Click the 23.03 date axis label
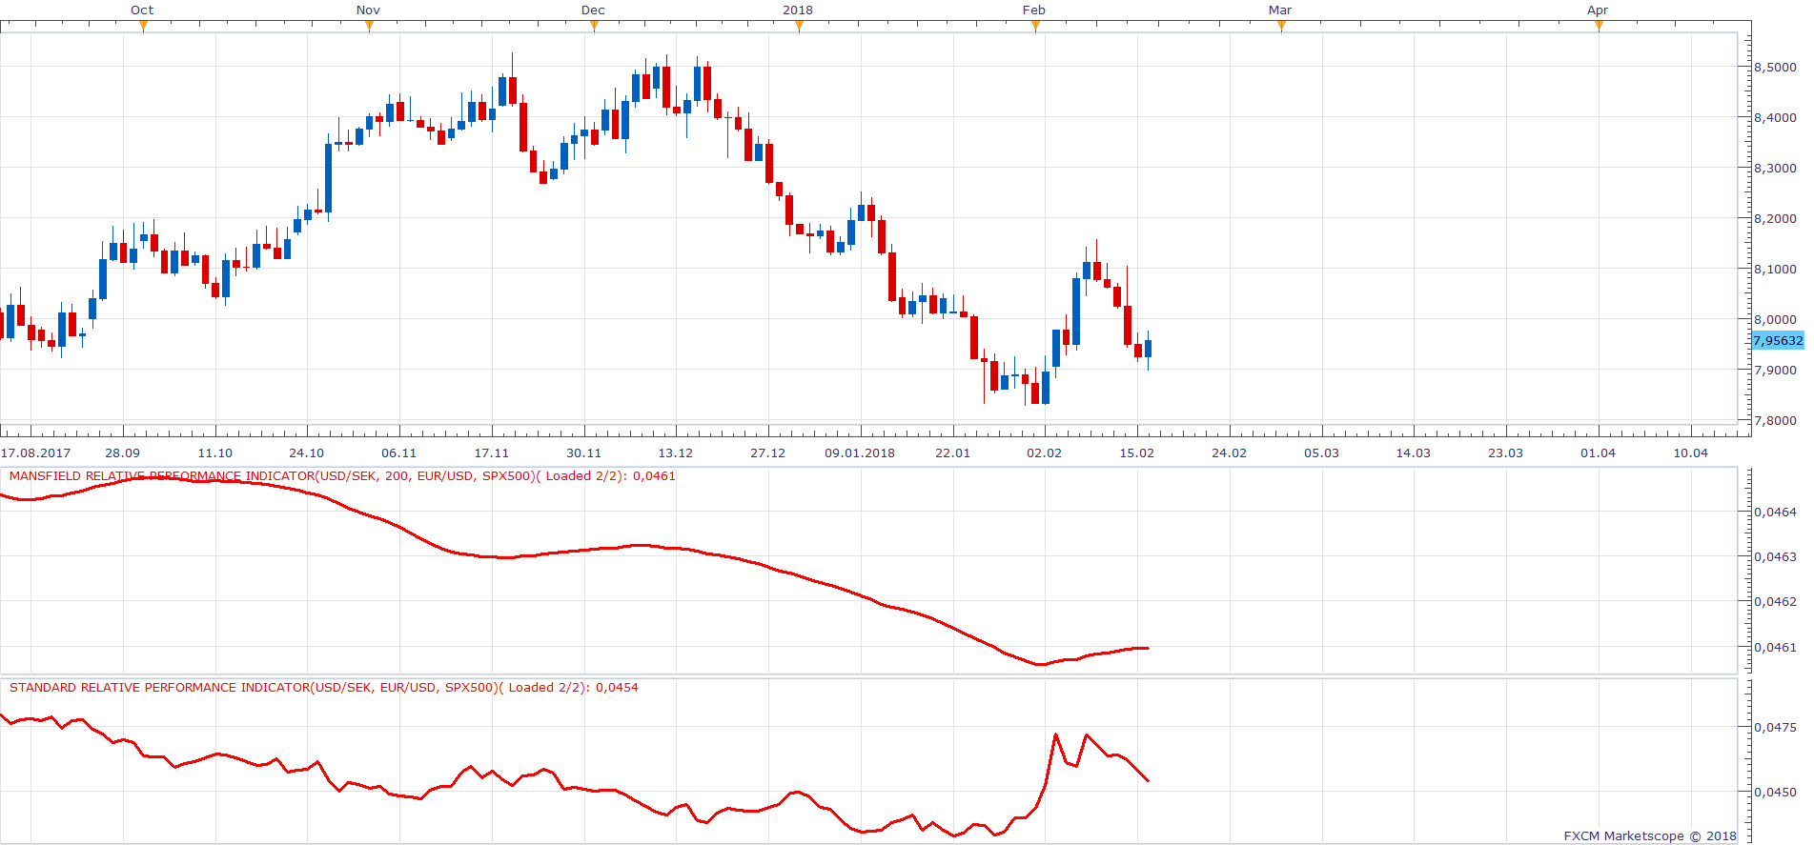The image size is (1814, 845). pyautogui.click(x=1506, y=453)
